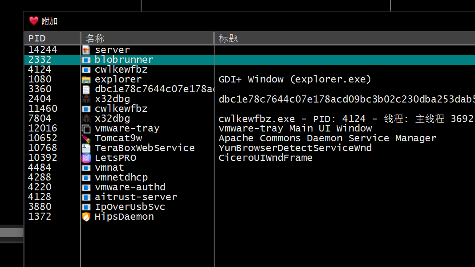
Task: Click PID cell 12016
Action: click(43, 128)
